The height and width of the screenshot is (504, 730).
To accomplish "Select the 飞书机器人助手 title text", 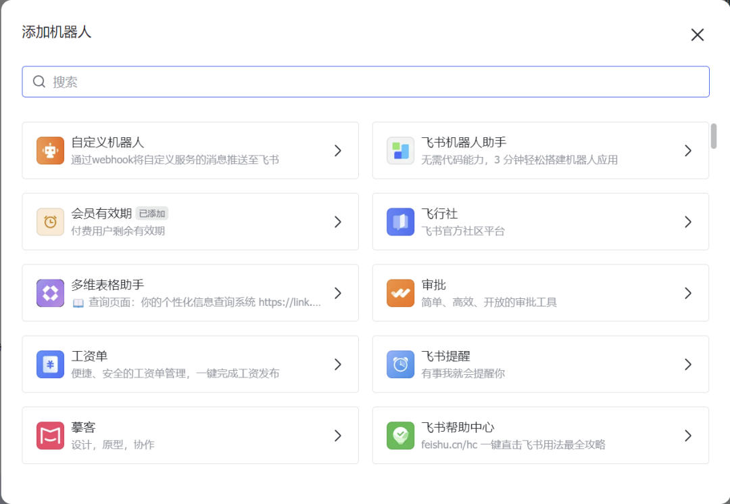I will tap(464, 142).
